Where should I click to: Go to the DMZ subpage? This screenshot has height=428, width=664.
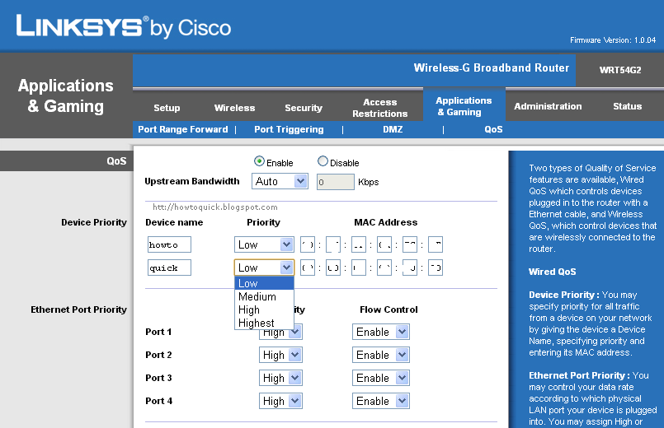pos(393,129)
